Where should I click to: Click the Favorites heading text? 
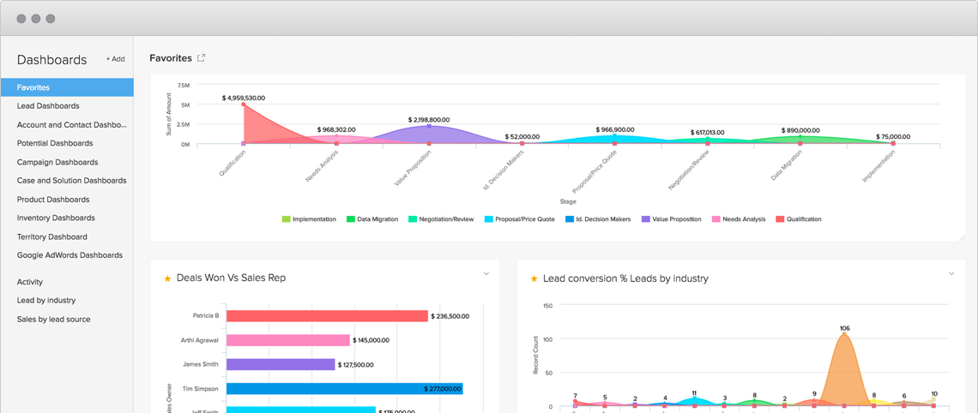click(x=170, y=58)
